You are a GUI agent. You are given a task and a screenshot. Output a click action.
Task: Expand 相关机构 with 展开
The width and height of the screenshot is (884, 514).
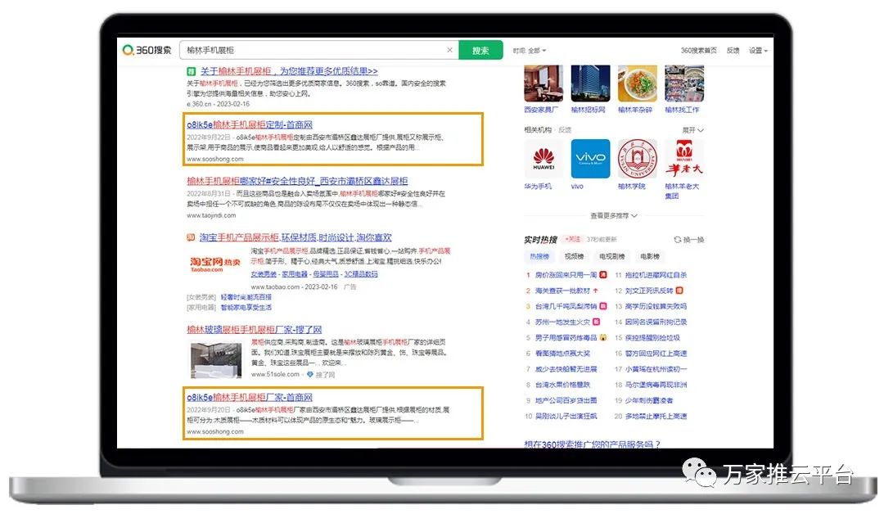(692, 130)
